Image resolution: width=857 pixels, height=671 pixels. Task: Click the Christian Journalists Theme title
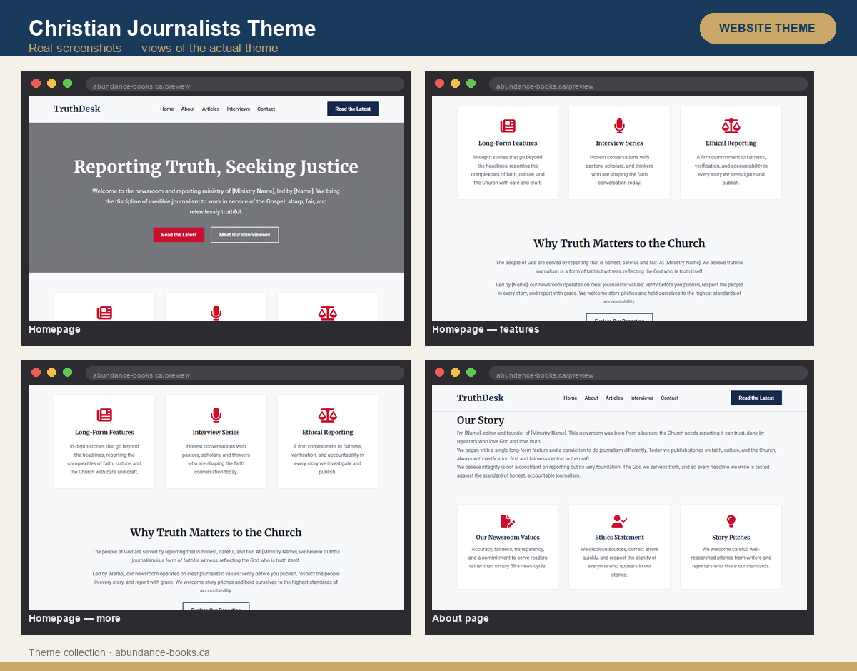172,29
